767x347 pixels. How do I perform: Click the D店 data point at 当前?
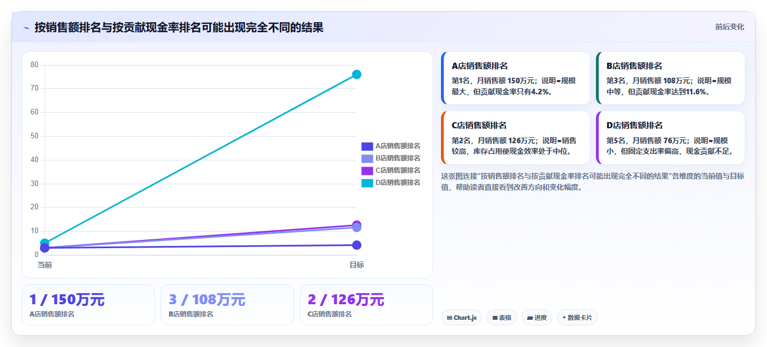coord(45,243)
